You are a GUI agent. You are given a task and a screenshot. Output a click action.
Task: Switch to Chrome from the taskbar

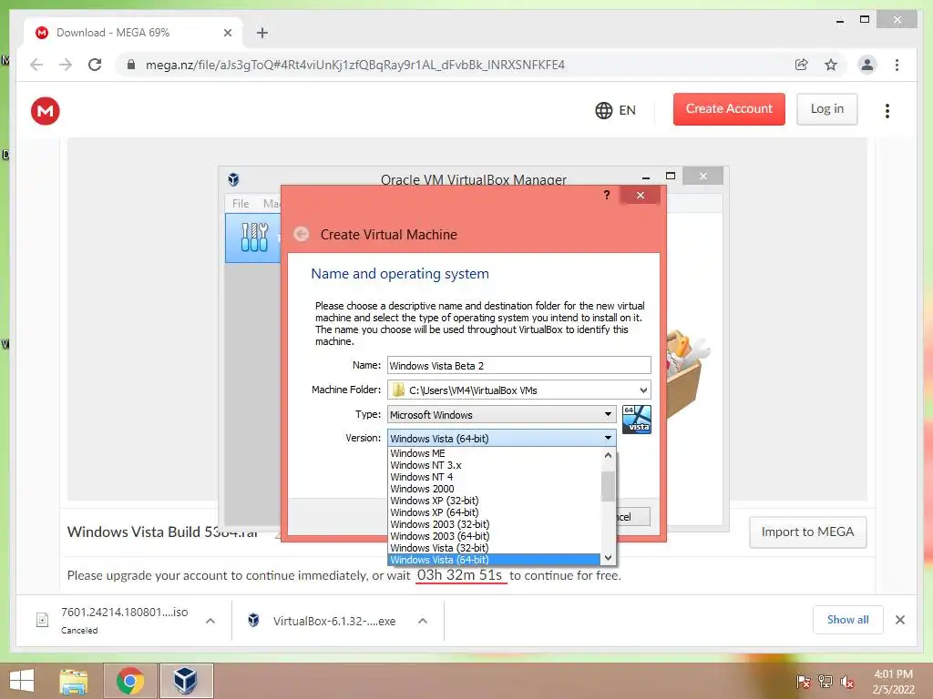coord(129,681)
